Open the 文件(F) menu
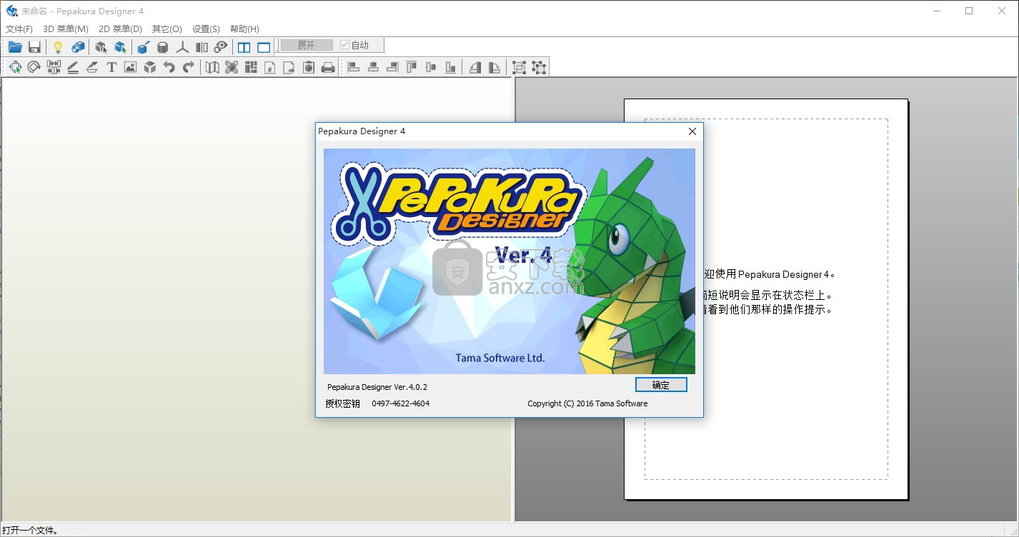The width and height of the screenshot is (1019, 537). coord(19,29)
